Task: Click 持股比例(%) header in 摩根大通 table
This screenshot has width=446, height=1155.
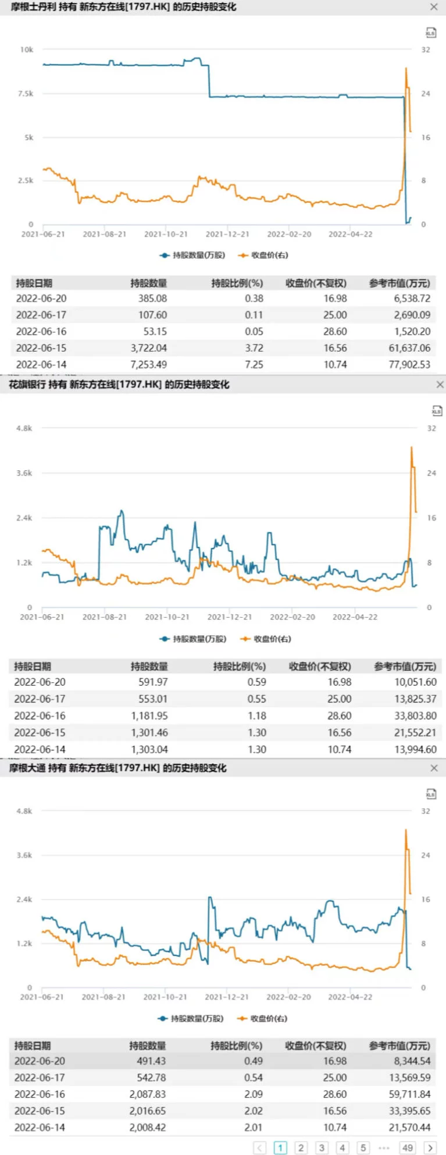Action: pyautogui.click(x=237, y=1046)
